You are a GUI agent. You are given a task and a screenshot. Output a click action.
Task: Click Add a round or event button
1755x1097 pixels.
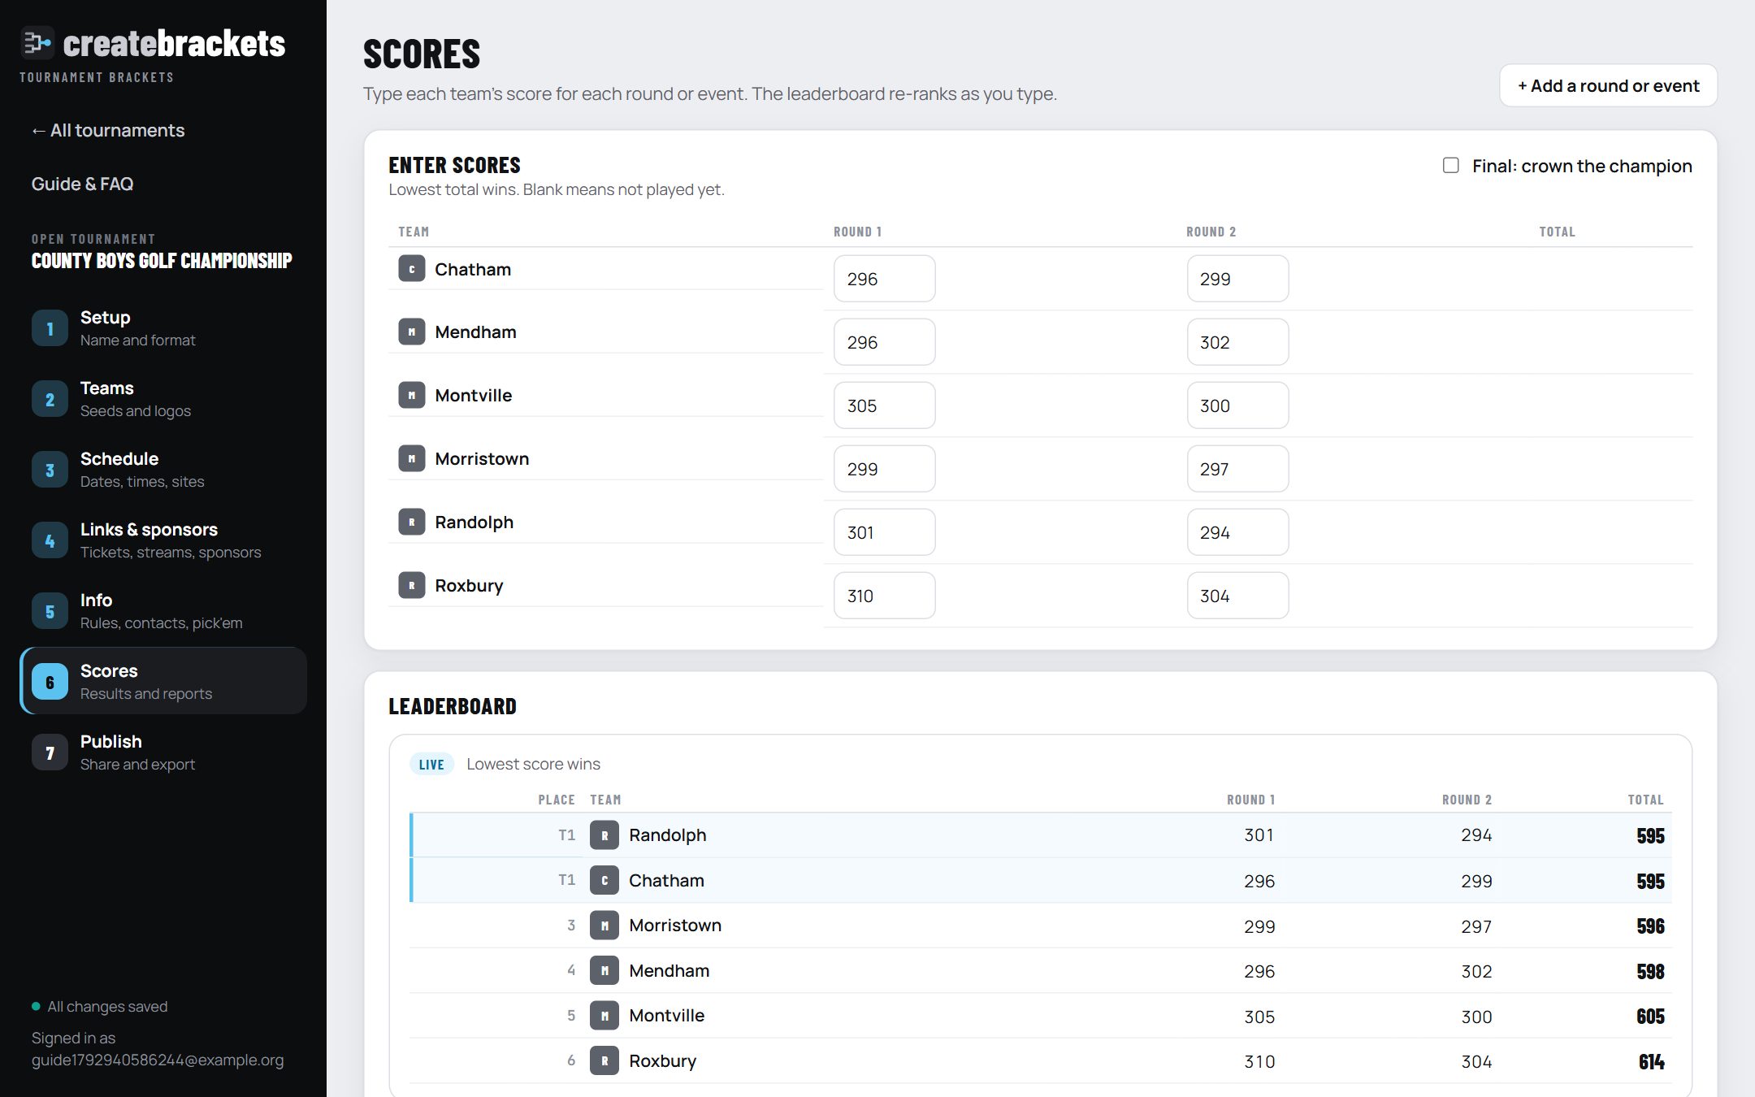(1608, 85)
